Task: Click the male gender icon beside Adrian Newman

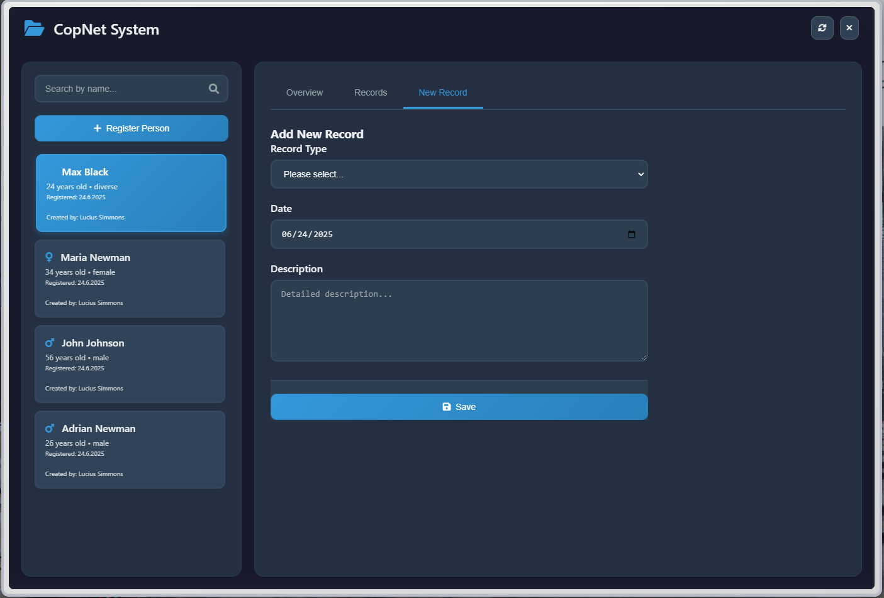Action: click(x=50, y=428)
